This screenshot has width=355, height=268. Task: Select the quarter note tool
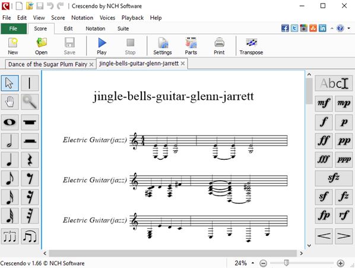[9, 160]
